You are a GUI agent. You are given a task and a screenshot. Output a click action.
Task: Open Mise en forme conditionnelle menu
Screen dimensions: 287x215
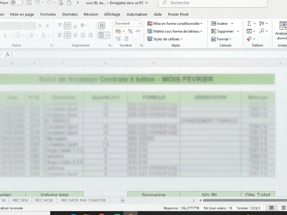[175, 24]
